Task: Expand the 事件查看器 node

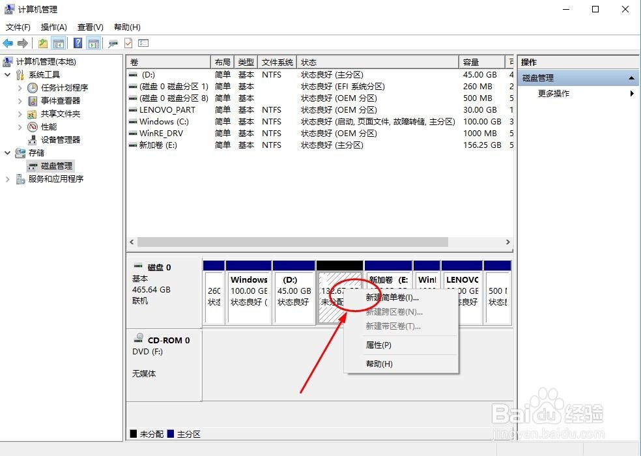Action: click(x=20, y=100)
